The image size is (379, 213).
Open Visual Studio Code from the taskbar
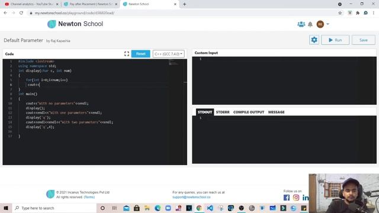pos(210,208)
